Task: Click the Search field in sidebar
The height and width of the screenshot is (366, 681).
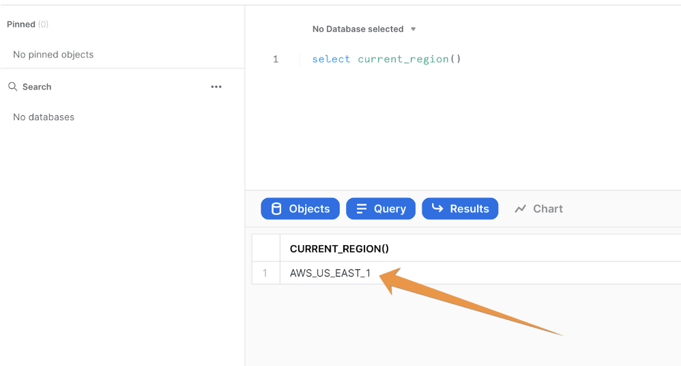Action: pyautogui.click(x=37, y=87)
